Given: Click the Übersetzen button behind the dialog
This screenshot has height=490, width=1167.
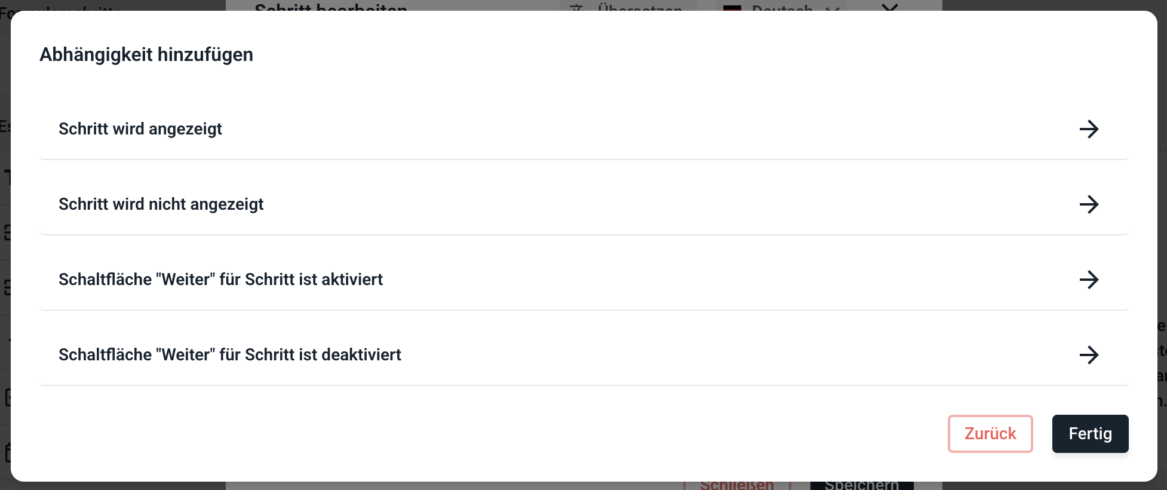Looking at the screenshot, I should click(x=628, y=6).
